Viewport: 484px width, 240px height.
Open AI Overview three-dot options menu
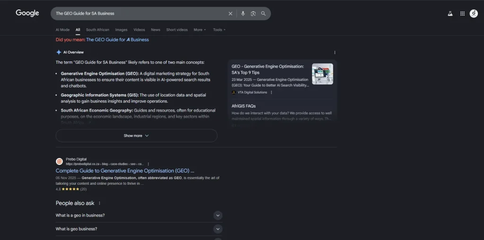click(335, 52)
